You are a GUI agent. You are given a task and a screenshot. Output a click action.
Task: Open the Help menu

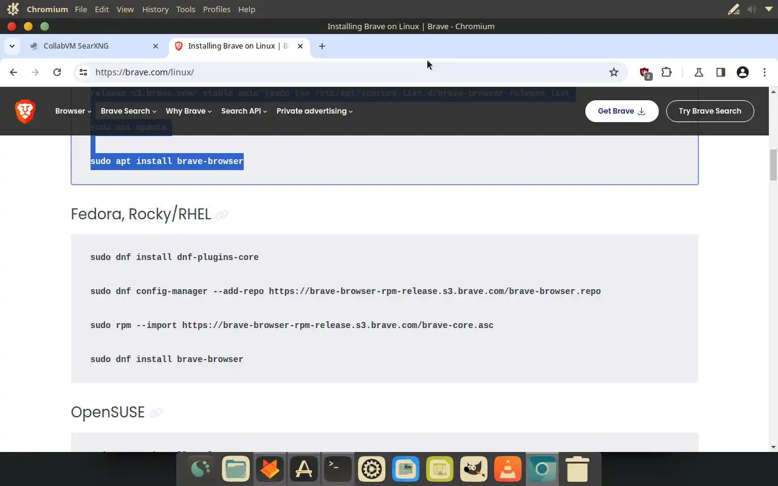pos(247,9)
